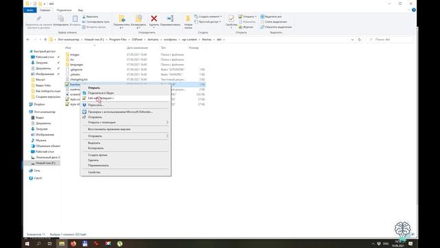Open the notification center taskbar icon

click(410, 243)
